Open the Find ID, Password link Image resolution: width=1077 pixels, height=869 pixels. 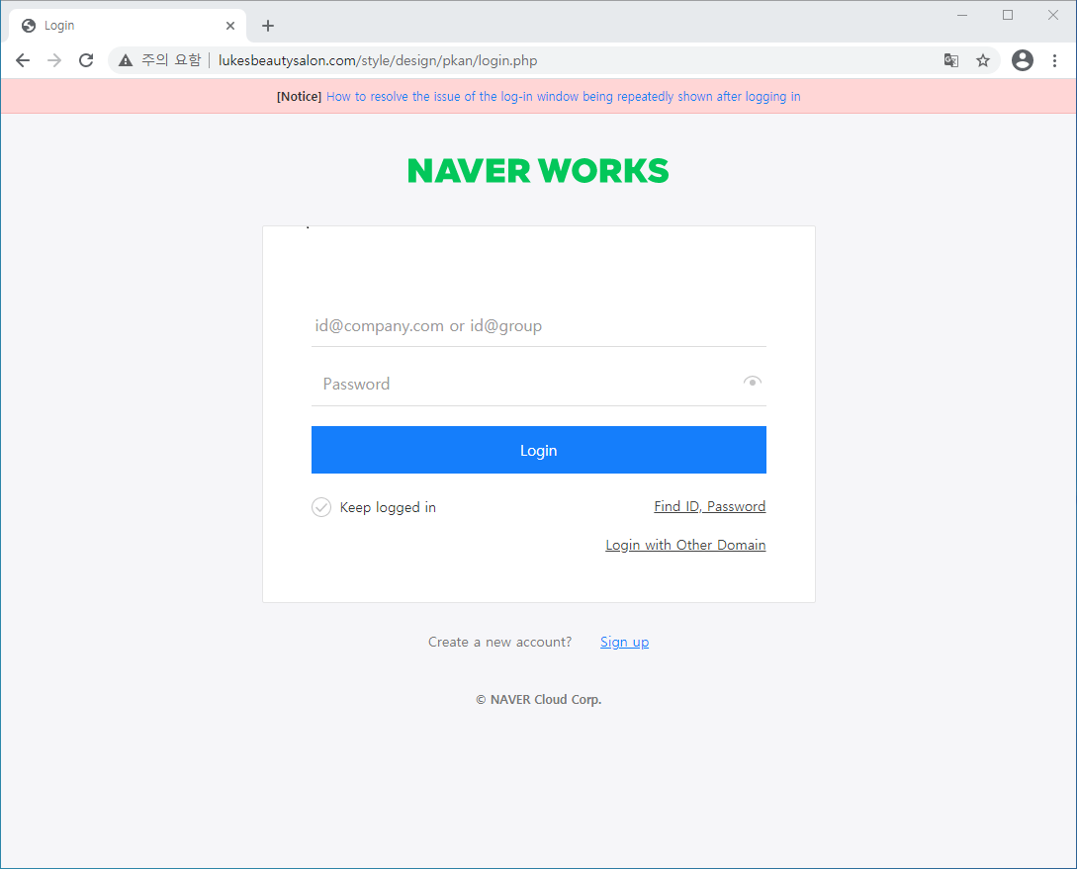[x=709, y=506]
